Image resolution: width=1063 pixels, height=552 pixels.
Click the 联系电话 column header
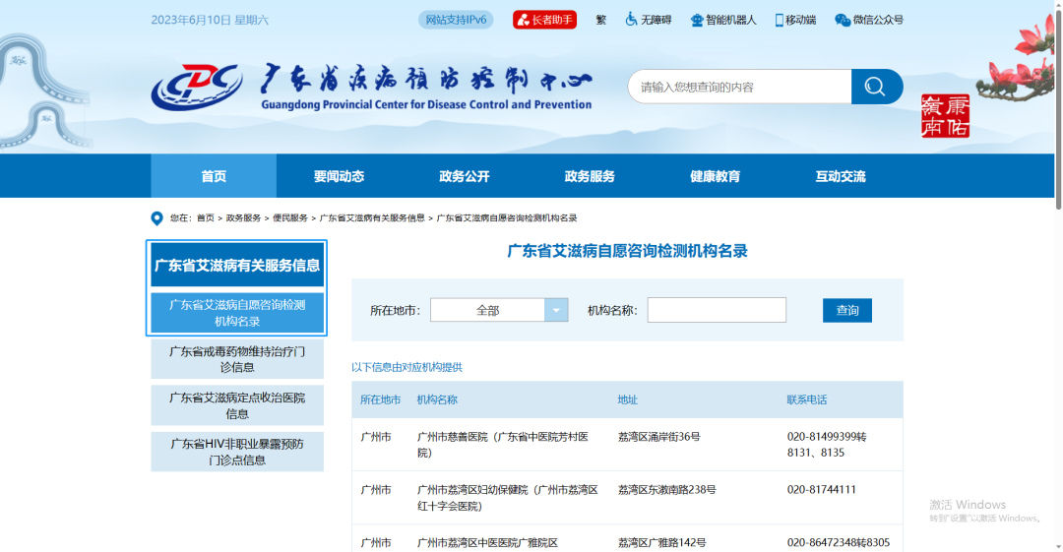pyautogui.click(x=807, y=400)
